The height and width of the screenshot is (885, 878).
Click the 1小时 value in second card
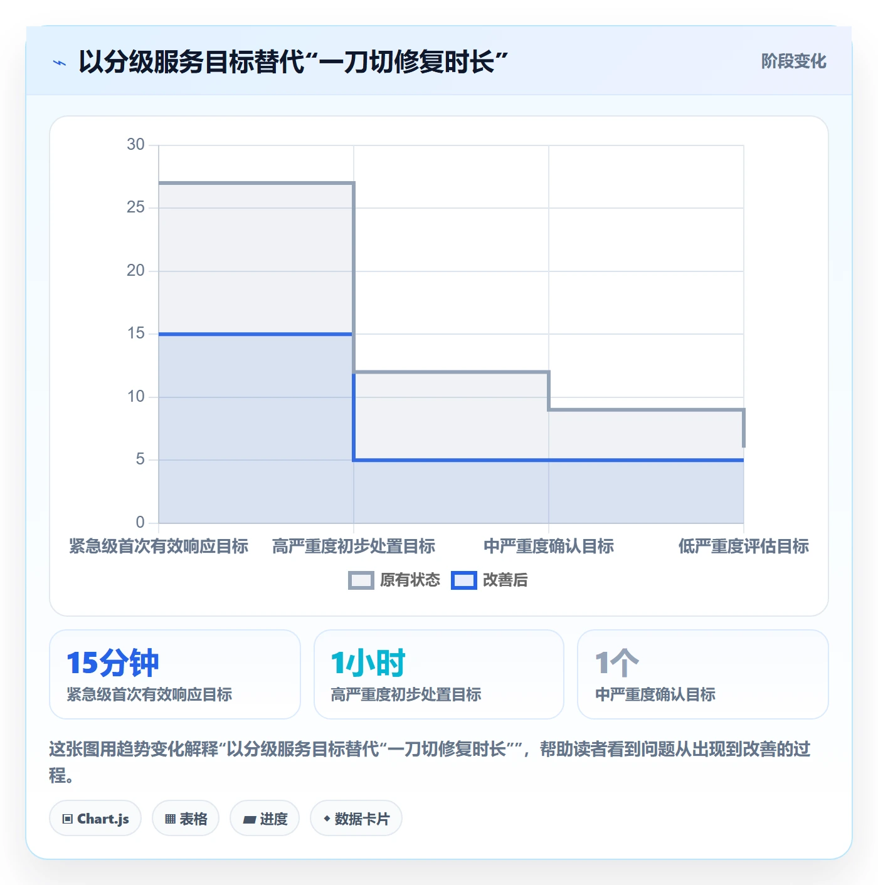tap(368, 663)
